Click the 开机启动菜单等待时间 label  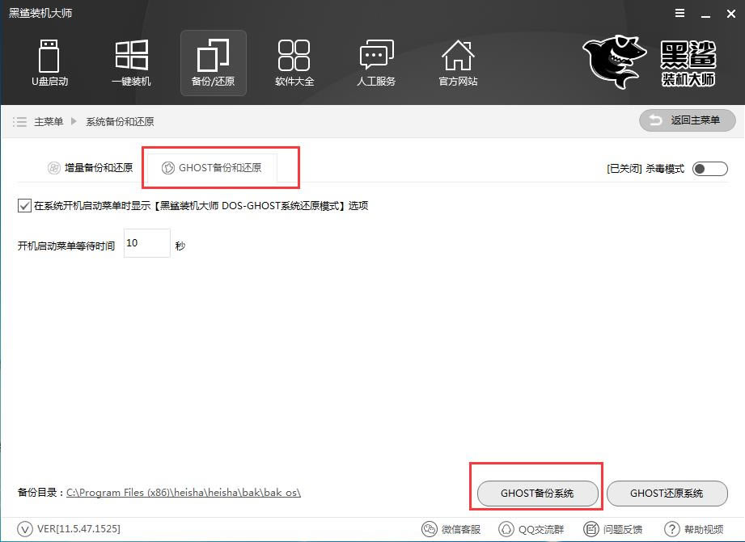[66, 246]
